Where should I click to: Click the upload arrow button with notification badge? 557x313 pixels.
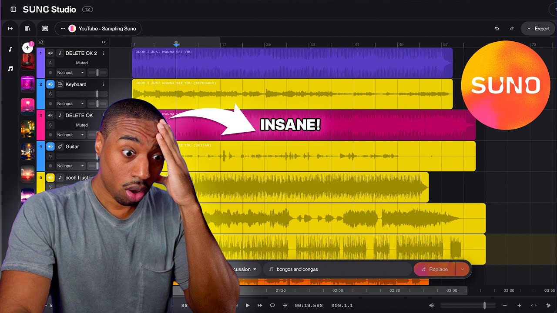point(27,47)
